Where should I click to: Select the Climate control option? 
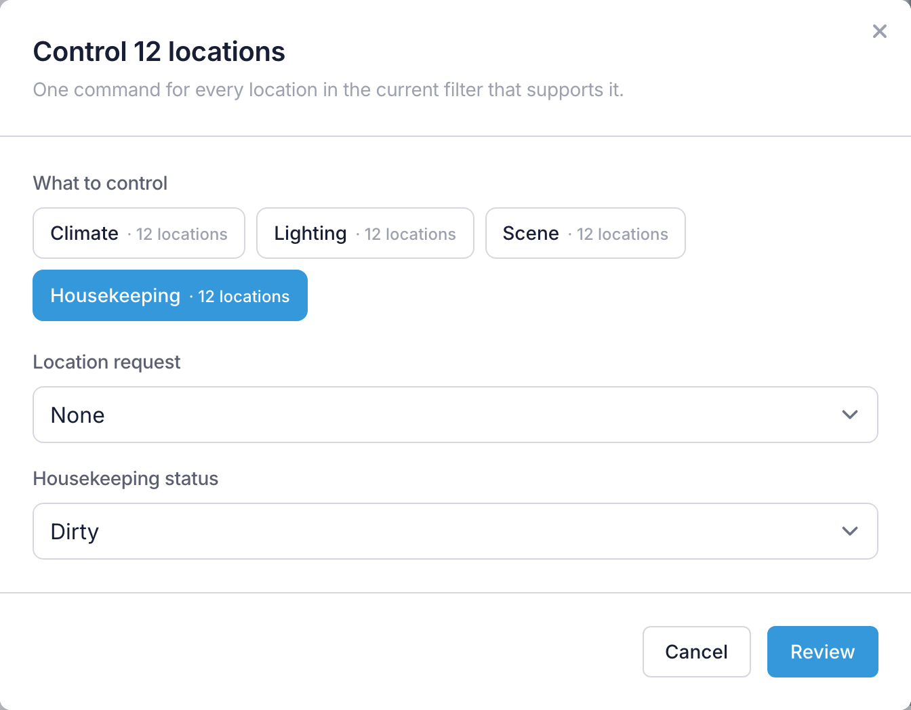pos(139,233)
